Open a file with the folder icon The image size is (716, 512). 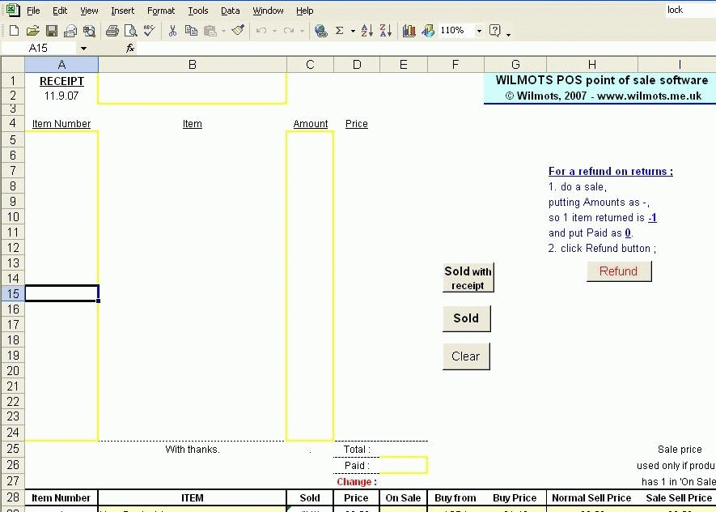point(32,31)
